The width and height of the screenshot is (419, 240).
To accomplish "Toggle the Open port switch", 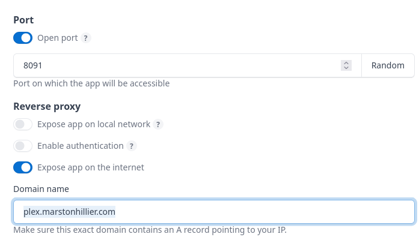I will coord(23,38).
